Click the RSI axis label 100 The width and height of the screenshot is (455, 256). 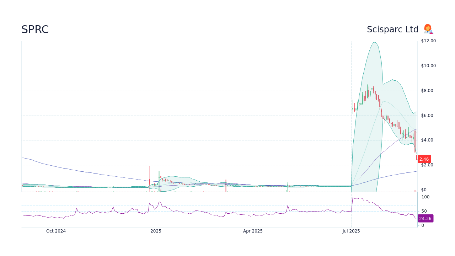pyautogui.click(x=425, y=197)
